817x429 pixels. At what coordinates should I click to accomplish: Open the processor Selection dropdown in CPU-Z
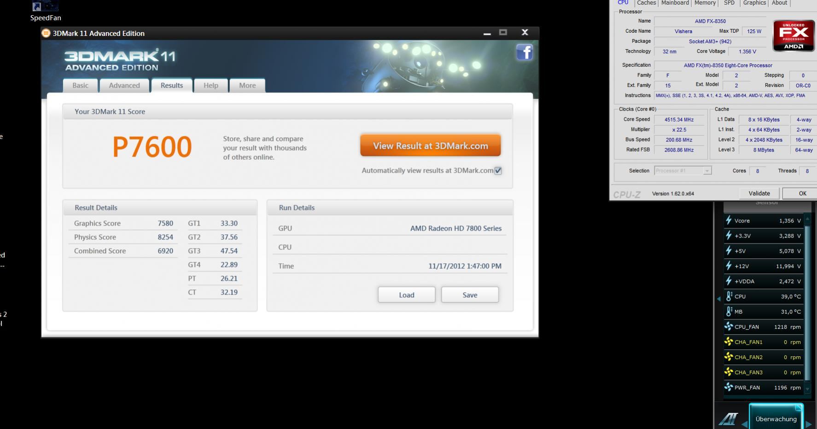coord(683,171)
